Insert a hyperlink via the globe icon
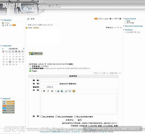The width and height of the screenshot is (145, 134). 62,91
